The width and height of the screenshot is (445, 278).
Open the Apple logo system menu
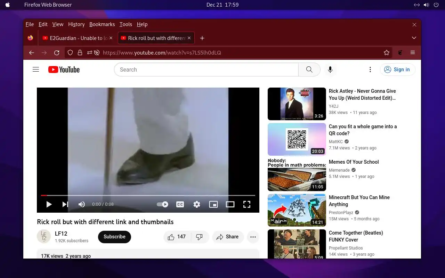click(x=8, y=5)
